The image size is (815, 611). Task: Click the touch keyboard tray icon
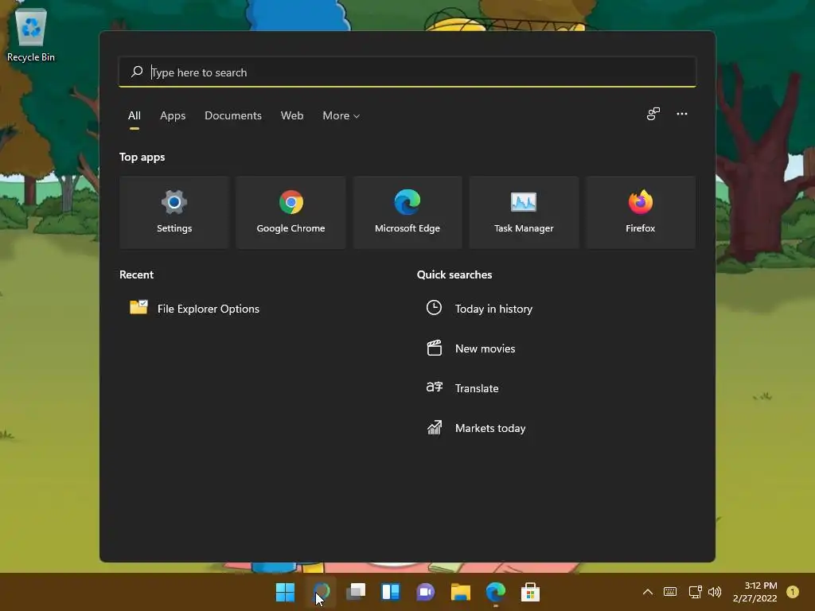tap(670, 592)
